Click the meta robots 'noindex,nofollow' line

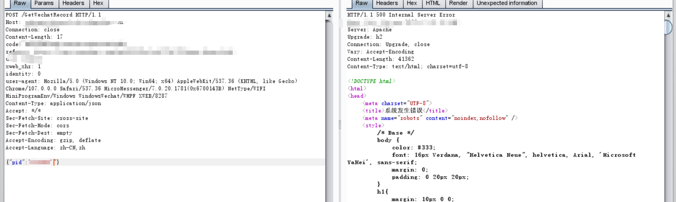[440, 118]
